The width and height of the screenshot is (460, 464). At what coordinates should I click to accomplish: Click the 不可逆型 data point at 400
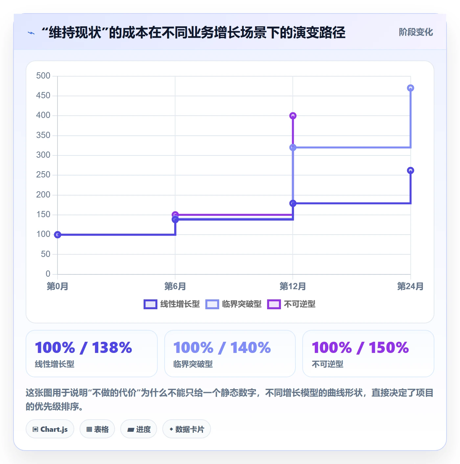click(x=293, y=116)
